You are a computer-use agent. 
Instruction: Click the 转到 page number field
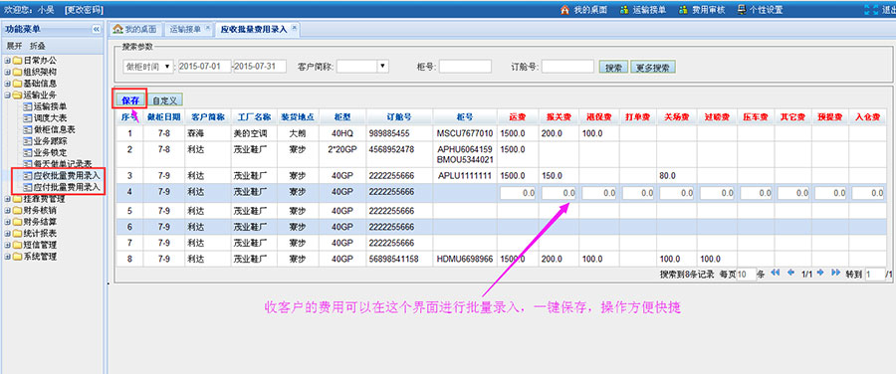pos(875,275)
